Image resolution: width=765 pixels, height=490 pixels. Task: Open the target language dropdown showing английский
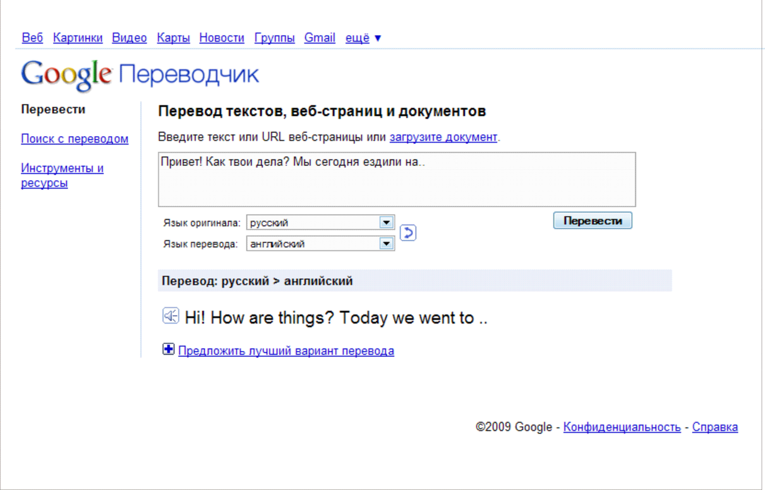[321, 244]
